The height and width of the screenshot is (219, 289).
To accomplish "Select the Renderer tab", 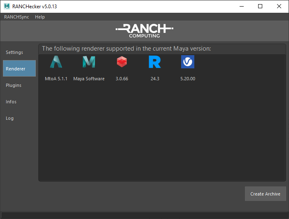I will [19, 68].
